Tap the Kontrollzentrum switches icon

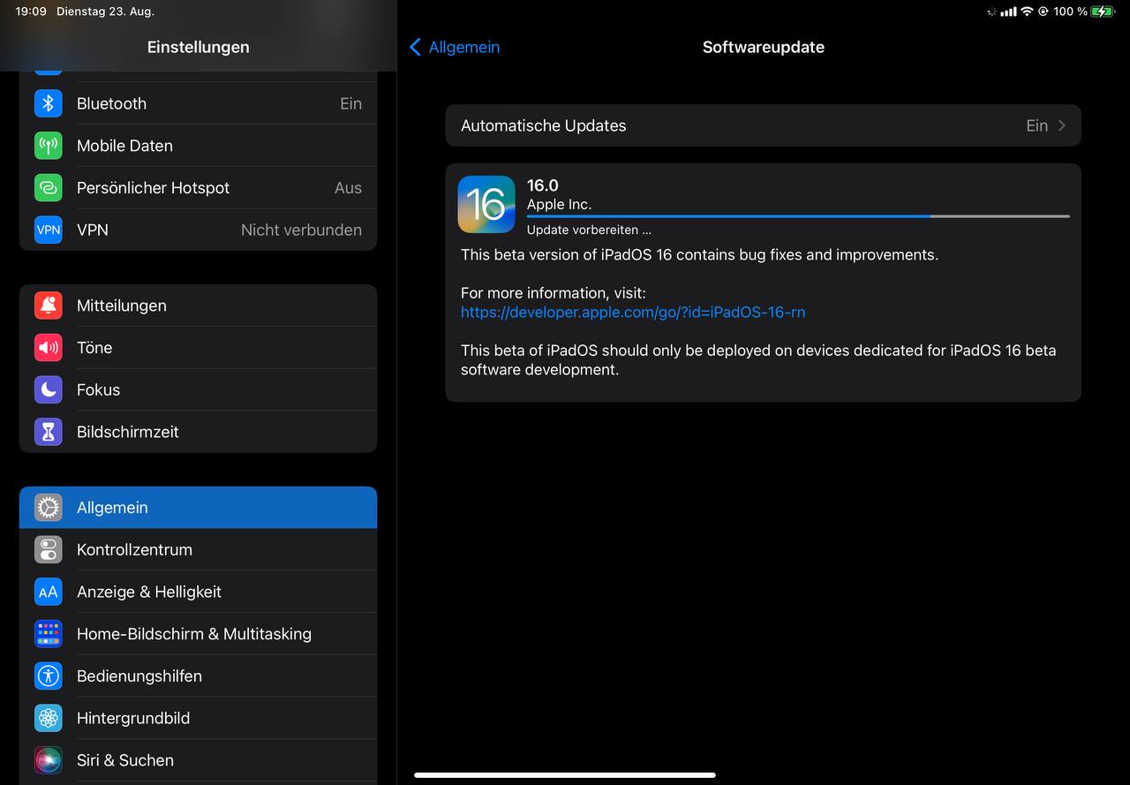coord(49,549)
